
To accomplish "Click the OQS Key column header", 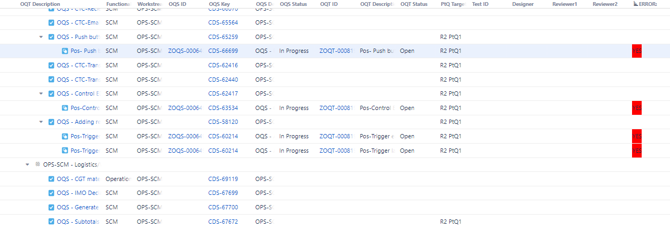I will click(x=219, y=4).
